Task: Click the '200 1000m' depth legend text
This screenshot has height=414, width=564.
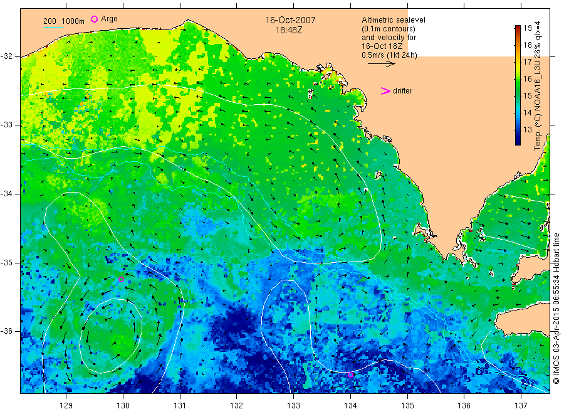Action: (x=64, y=21)
